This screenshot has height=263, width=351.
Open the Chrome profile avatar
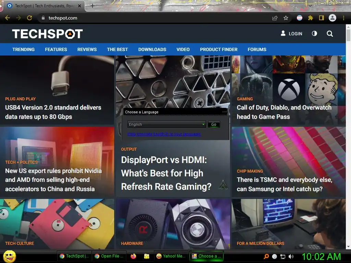tap(332, 18)
